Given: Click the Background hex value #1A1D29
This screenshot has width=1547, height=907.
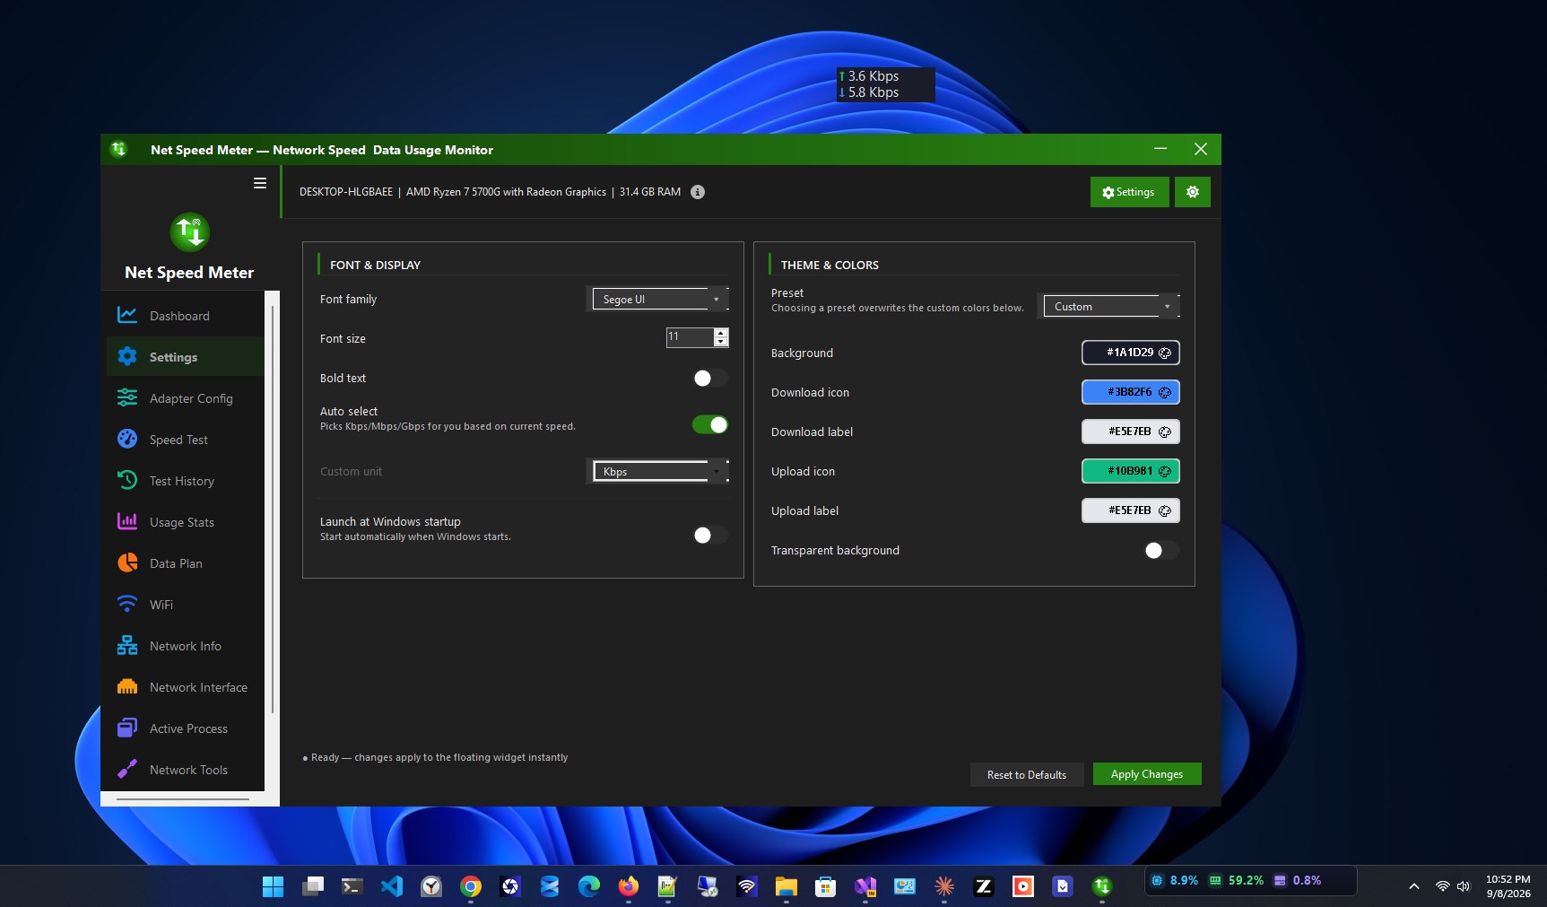Looking at the screenshot, I should [1130, 353].
